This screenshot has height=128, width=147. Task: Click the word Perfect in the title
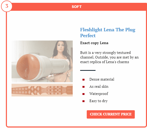88,36
